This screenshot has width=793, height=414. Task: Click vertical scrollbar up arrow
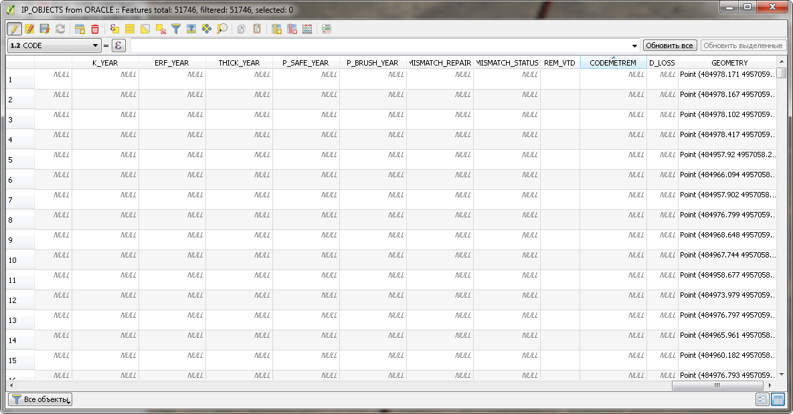coord(782,61)
